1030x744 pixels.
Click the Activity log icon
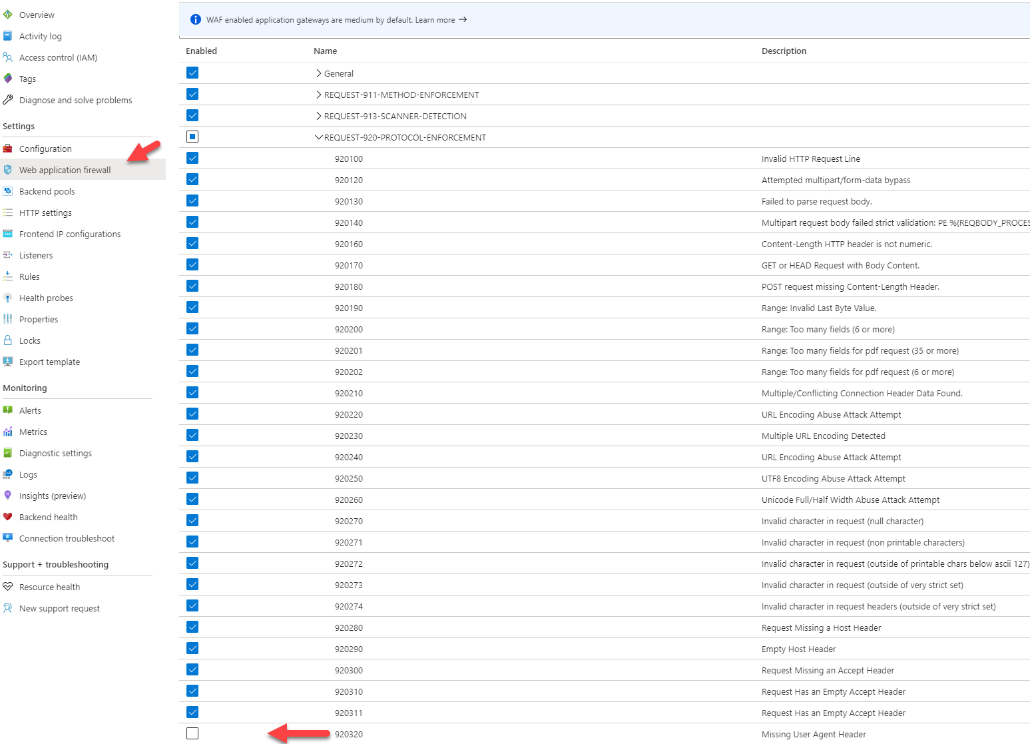click(8, 36)
